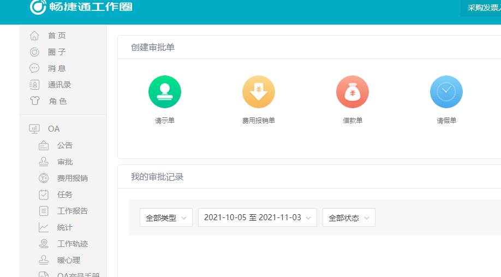Image resolution: width=501 pixels, height=277 pixels.
Task: Open the 工作报告 submenu item
Action: pos(73,211)
